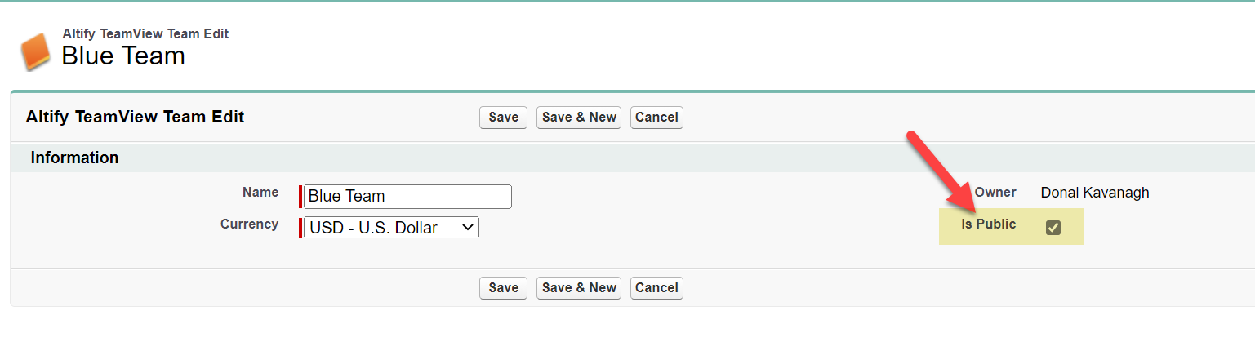Click the bold Altify TeamView Team Edit panel title
Viewport: 1255px width, 342px height.
(135, 118)
